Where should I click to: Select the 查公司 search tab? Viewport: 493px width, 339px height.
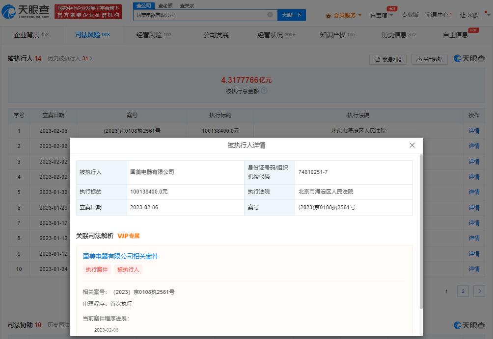[144, 5]
